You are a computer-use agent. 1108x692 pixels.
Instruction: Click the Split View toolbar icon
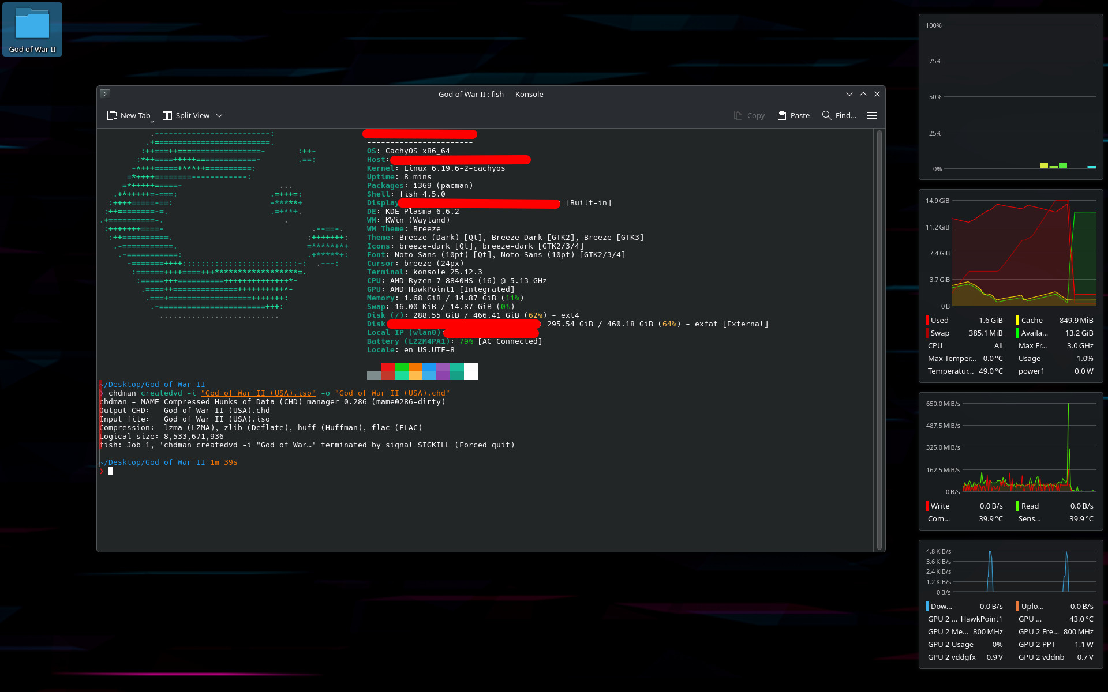coord(167,115)
